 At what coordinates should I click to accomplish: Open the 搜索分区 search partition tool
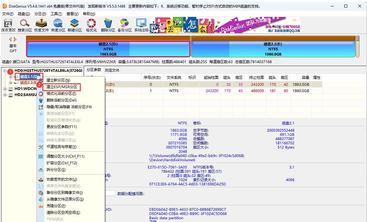pos(25,25)
